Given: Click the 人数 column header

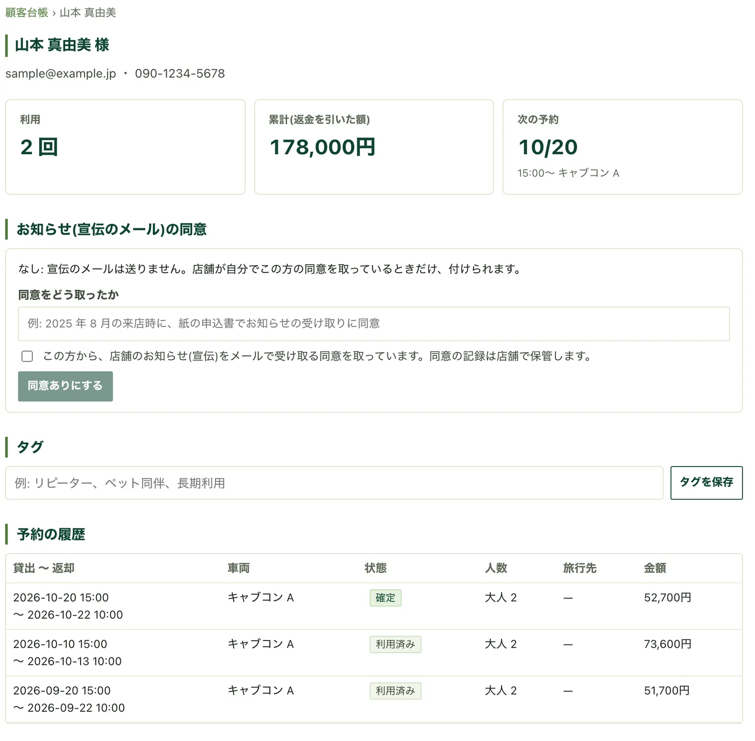Looking at the screenshot, I should (496, 568).
